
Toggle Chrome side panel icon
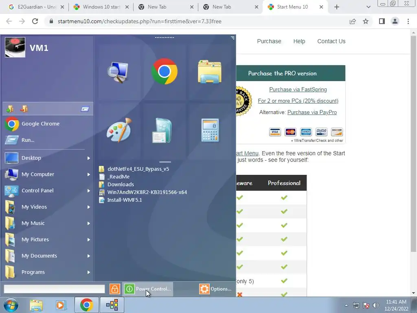point(382,21)
